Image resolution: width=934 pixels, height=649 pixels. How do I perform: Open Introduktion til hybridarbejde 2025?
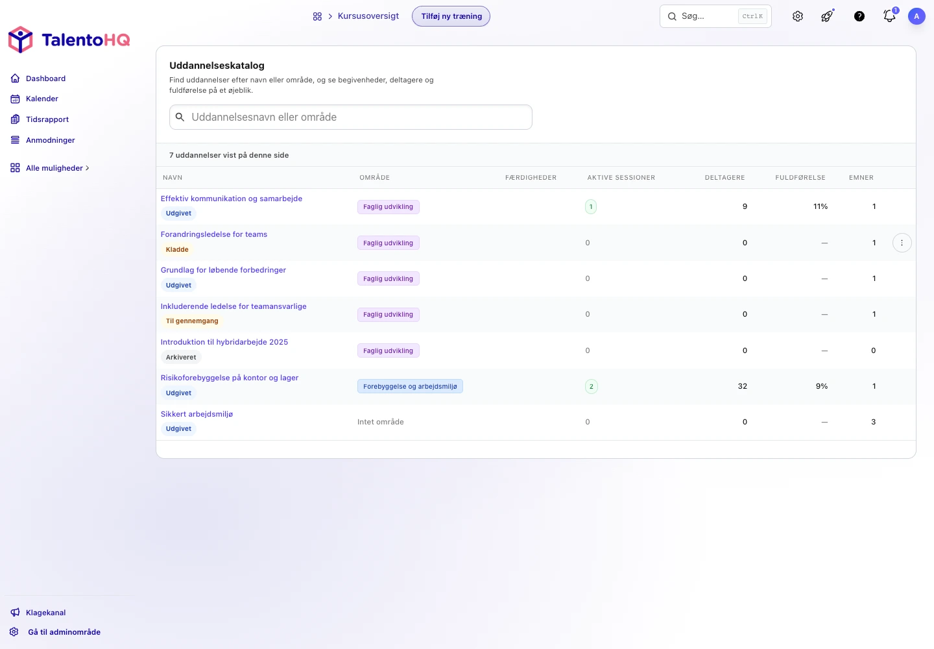(224, 342)
